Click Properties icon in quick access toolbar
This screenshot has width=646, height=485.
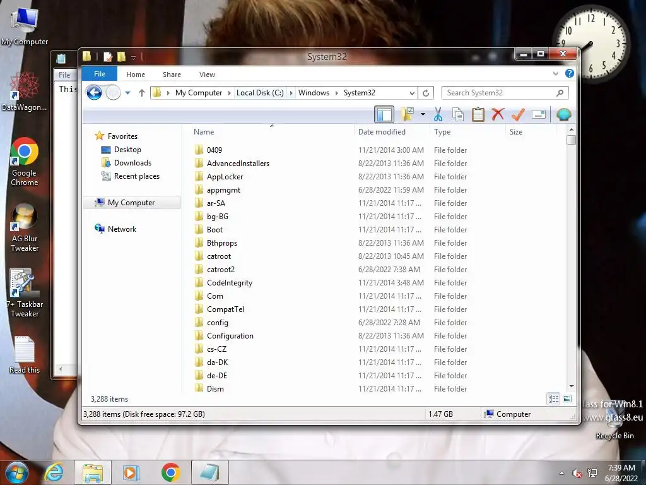point(108,56)
